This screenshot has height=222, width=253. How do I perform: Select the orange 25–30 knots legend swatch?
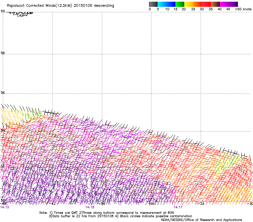click(198, 4)
